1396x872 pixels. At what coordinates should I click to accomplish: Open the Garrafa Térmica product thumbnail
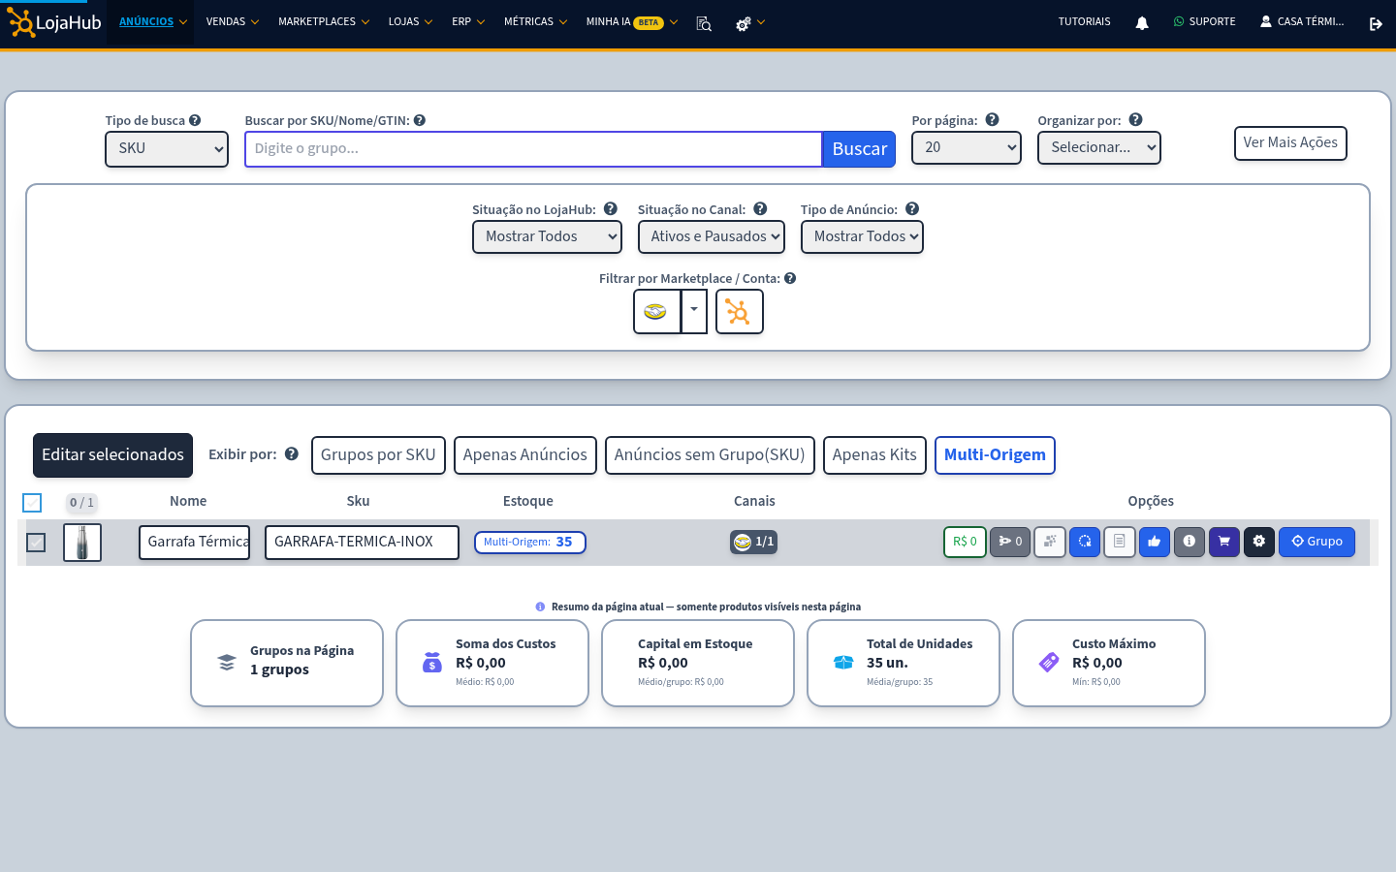(82, 543)
